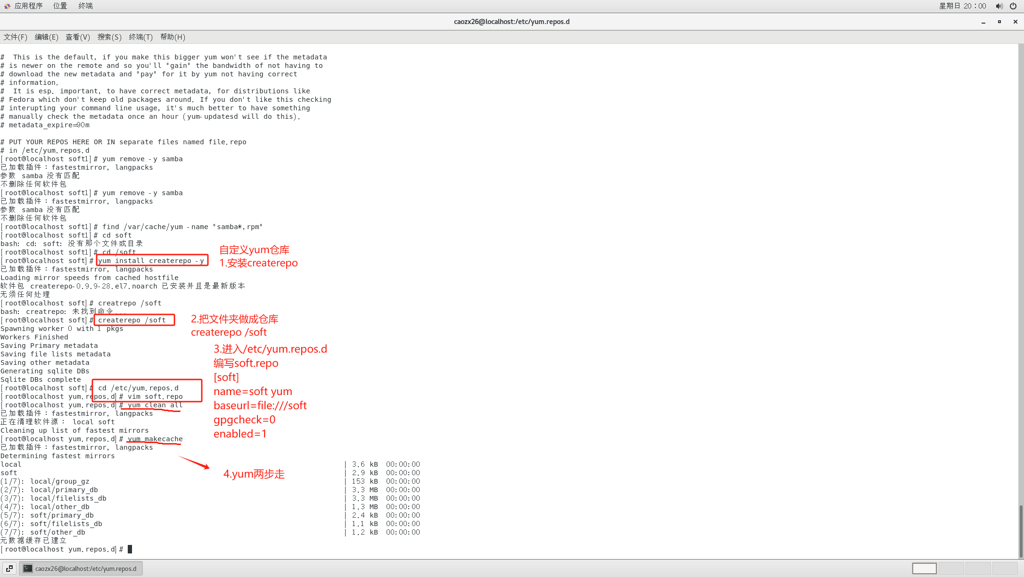Open the 应用程序 applications menu
The image size is (1024, 577).
tap(28, 6)
